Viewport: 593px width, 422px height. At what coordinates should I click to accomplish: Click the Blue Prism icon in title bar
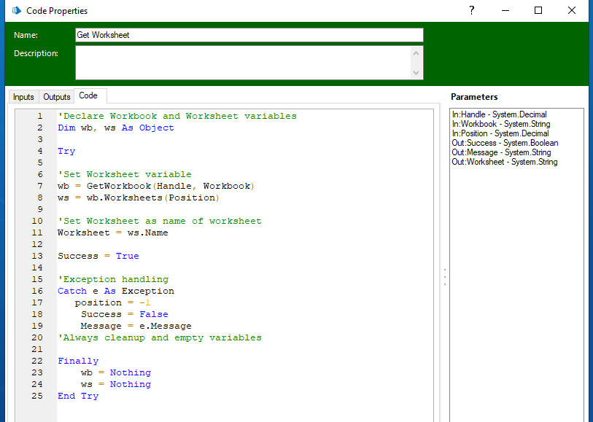[16, 11]
